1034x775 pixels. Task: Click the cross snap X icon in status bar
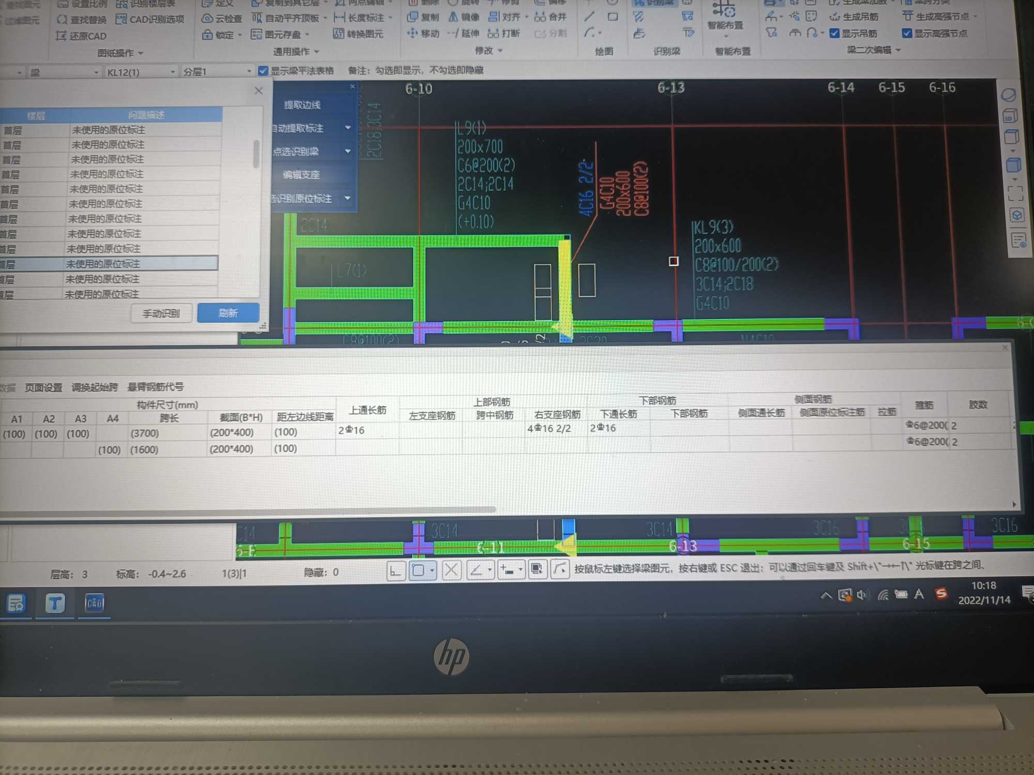coord(451,570)
